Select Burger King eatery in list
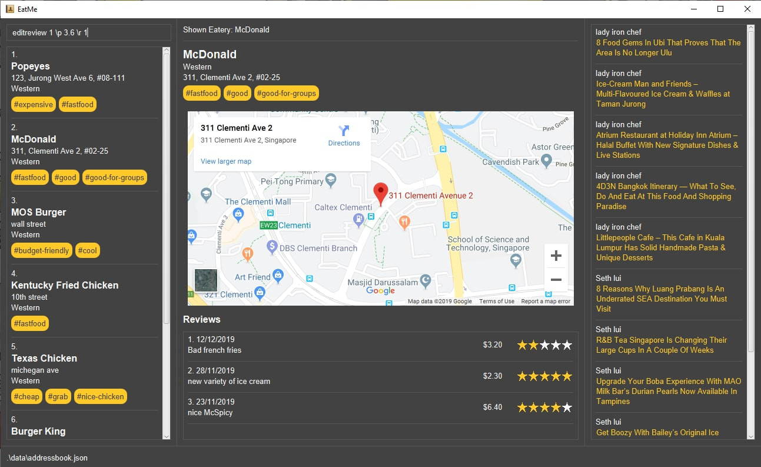 pos(85,426)
